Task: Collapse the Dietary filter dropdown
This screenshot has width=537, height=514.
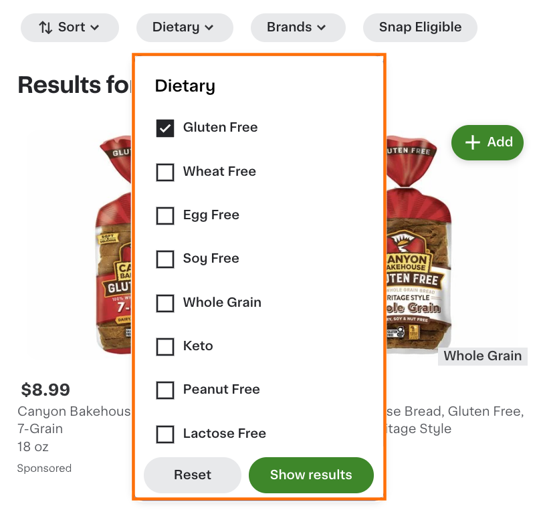Action: click(184, 27)
